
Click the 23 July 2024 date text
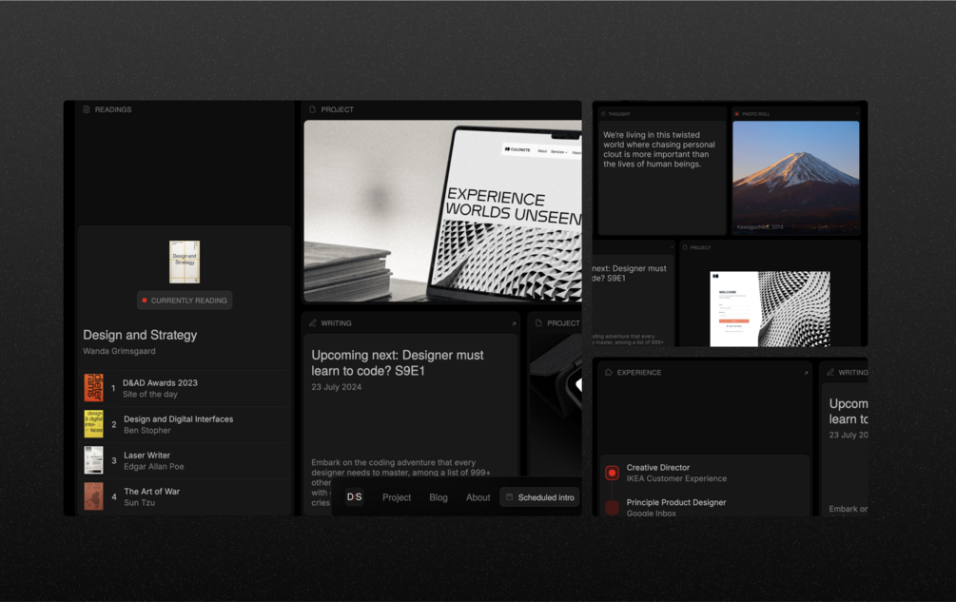tap(337, 387)
